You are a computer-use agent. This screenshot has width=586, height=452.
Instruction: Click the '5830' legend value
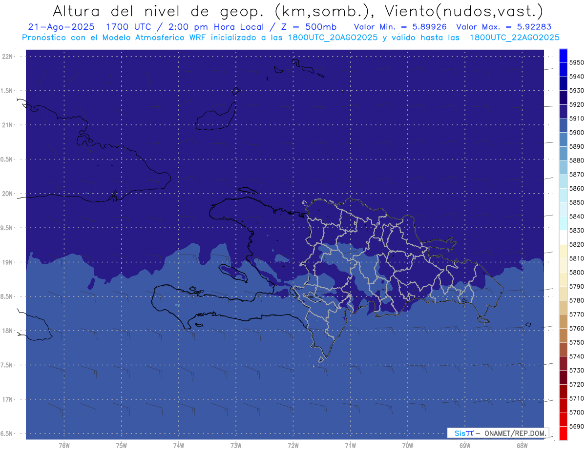tap(576, 230)
